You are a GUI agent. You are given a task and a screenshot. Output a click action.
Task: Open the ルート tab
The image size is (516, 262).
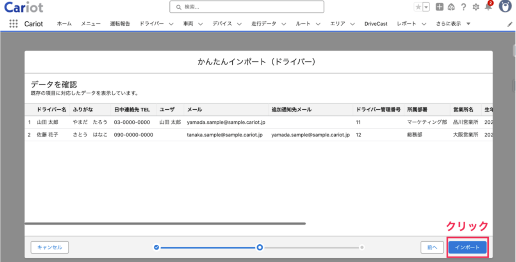303,24
